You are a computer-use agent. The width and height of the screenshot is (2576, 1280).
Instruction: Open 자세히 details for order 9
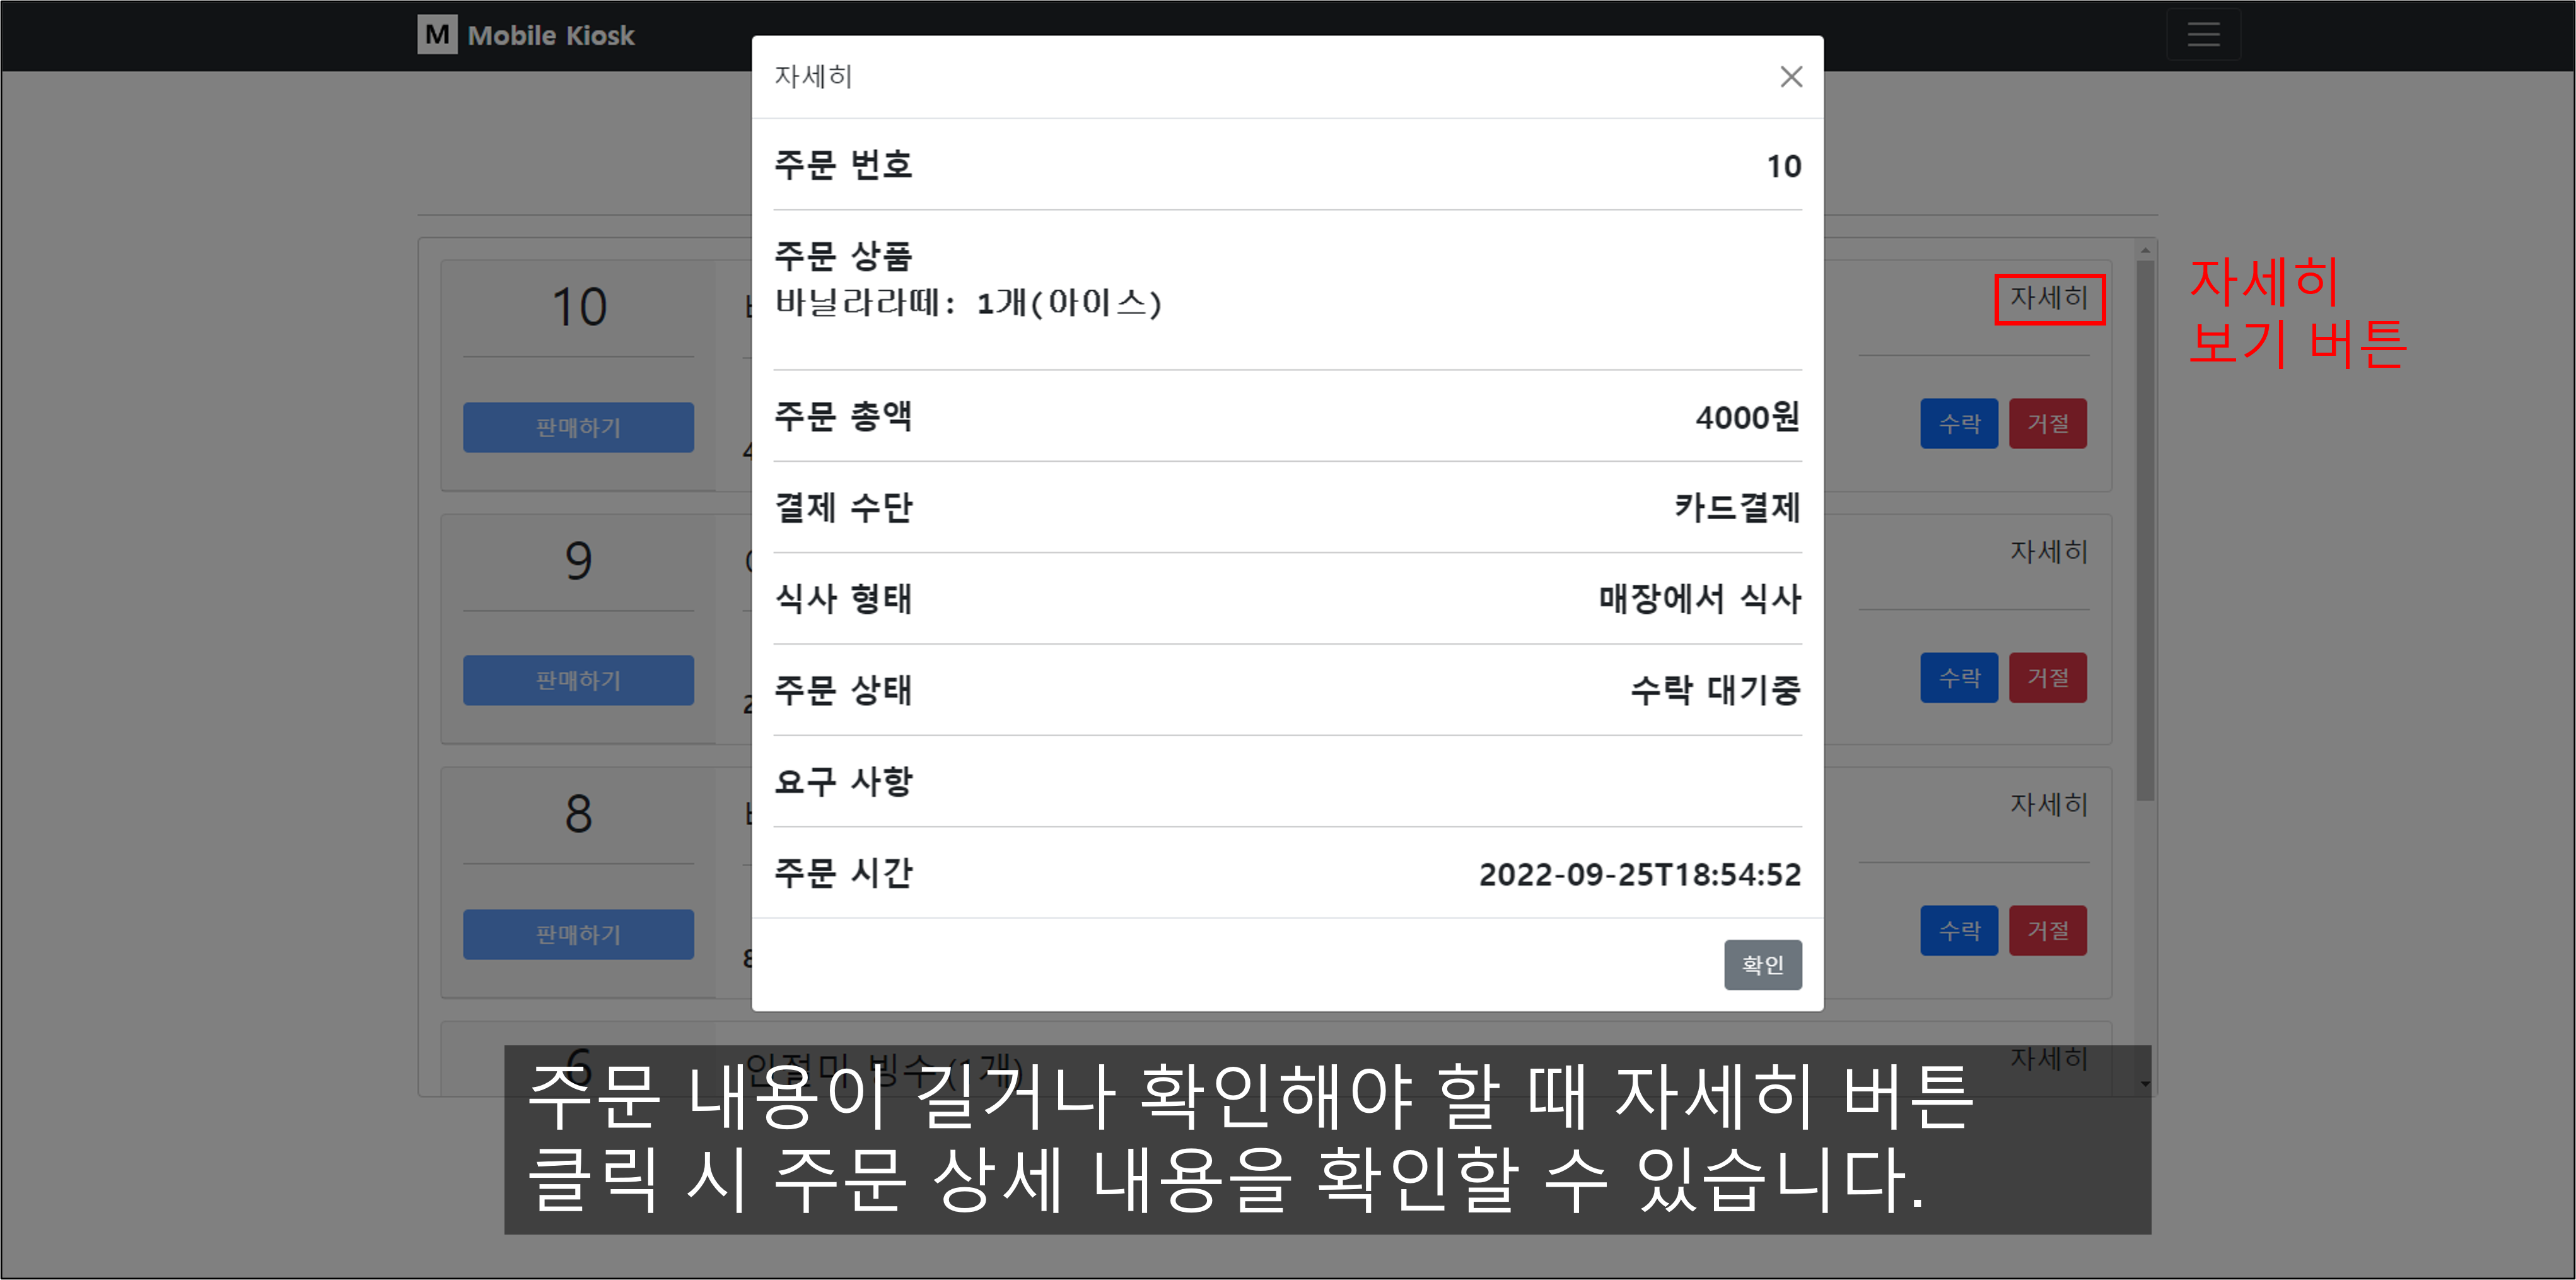point(2049,551)
